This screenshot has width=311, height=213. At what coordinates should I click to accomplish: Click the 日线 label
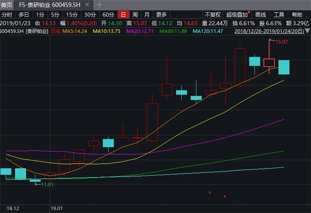pos(55,31)
